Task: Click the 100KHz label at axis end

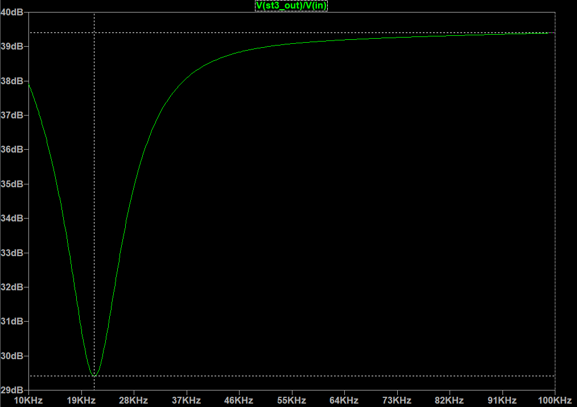Action: point(554,401)
